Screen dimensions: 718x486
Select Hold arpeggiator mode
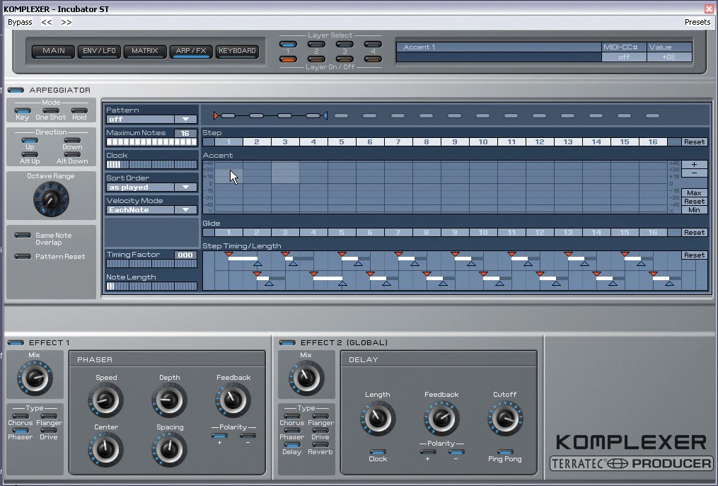[79, 110]
